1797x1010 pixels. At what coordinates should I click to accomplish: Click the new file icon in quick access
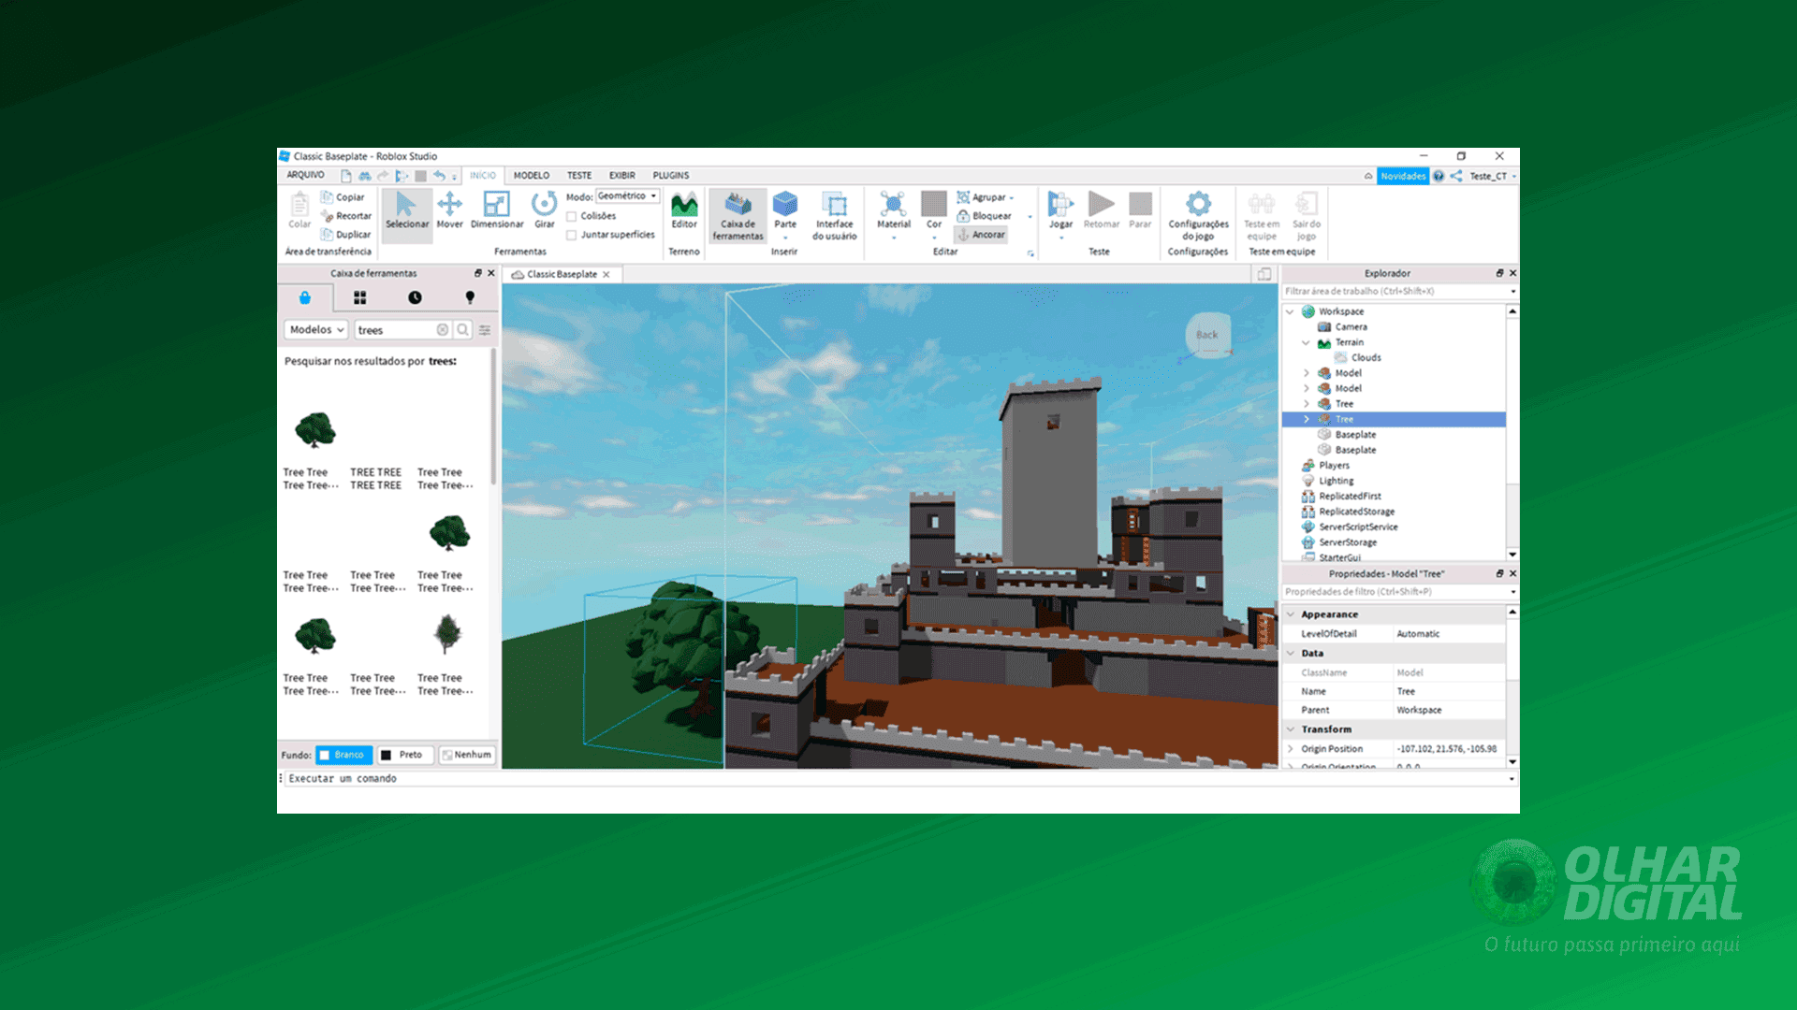(x=346, y=176)
